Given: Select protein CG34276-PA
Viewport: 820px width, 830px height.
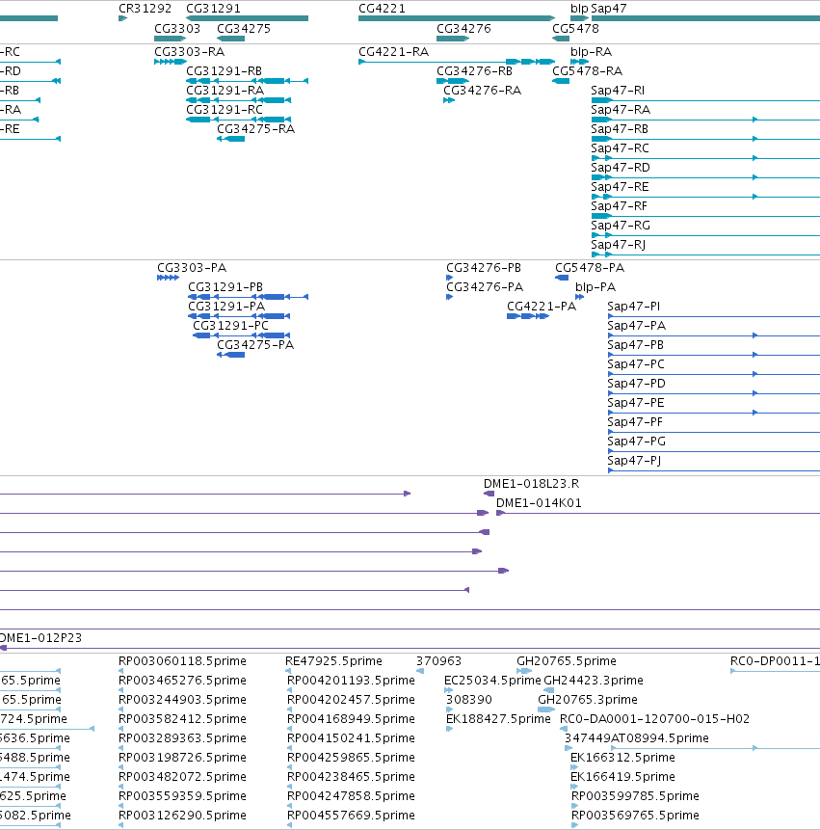Looking at the screenshot, I should pyautogui.click(x=485, y=287).
